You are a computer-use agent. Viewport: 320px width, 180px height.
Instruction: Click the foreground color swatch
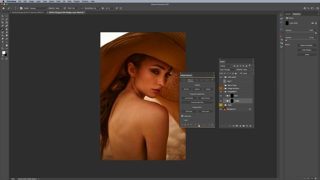(x=3, y=52)
